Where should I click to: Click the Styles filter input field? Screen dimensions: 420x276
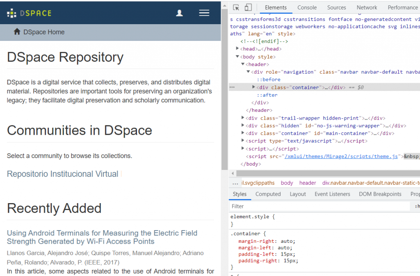pos(320,206)
